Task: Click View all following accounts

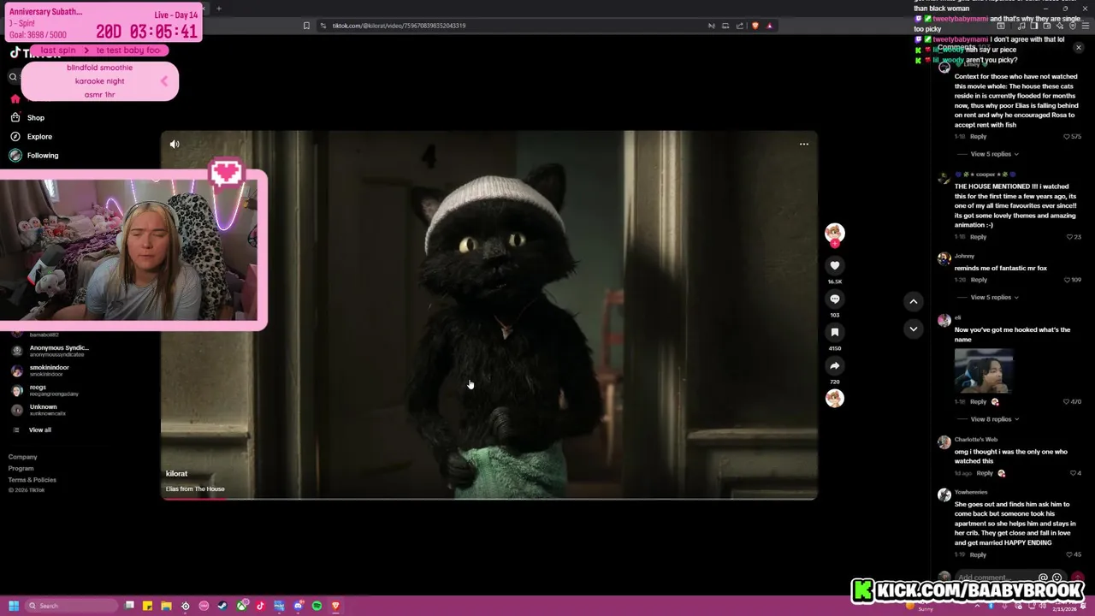Action: click(x=39, y=430)
